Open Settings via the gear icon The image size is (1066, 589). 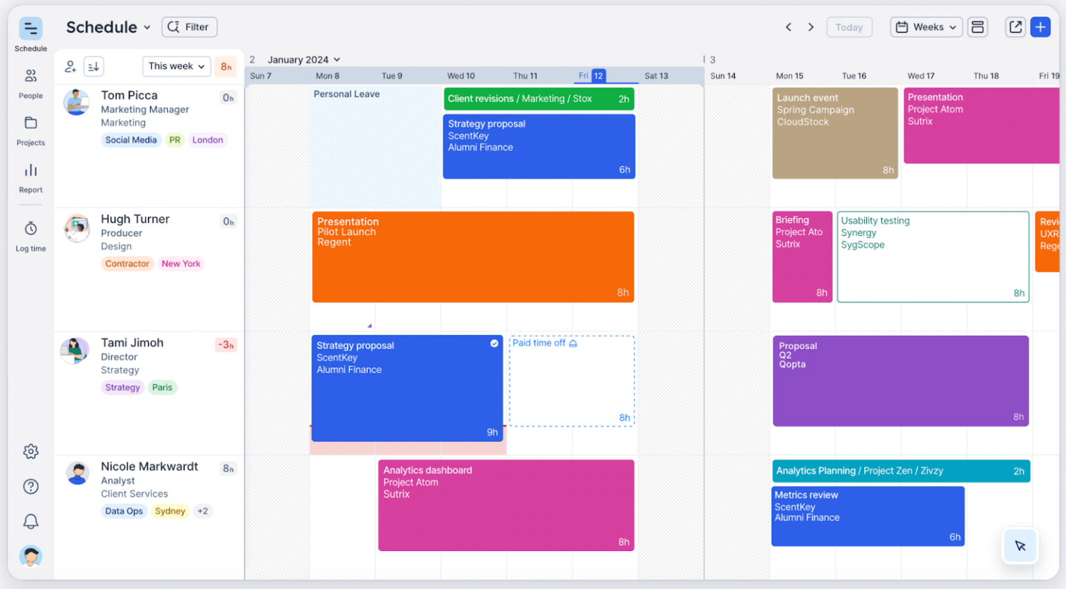point(31,451)
